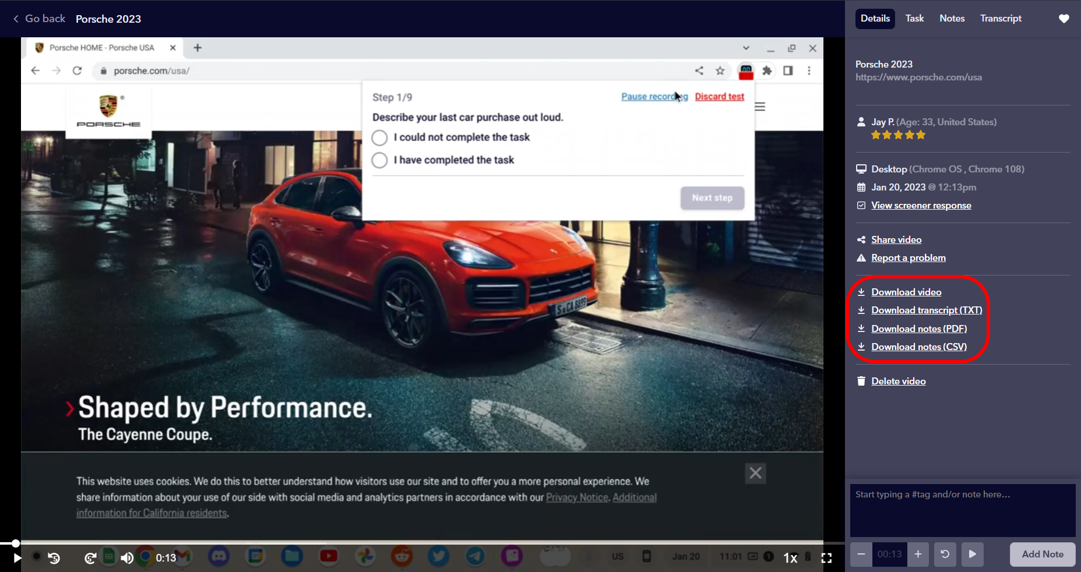The height and width of the screenshot is (572, 1081).
Task: Open the Notes tab
Action: (952, 19)
